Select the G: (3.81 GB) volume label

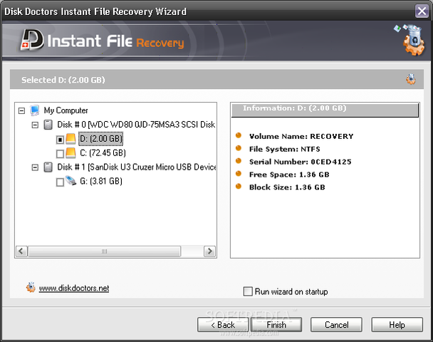101,181
